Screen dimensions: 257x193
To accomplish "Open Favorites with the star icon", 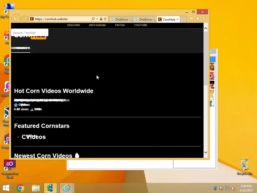I will coord(198,19).
